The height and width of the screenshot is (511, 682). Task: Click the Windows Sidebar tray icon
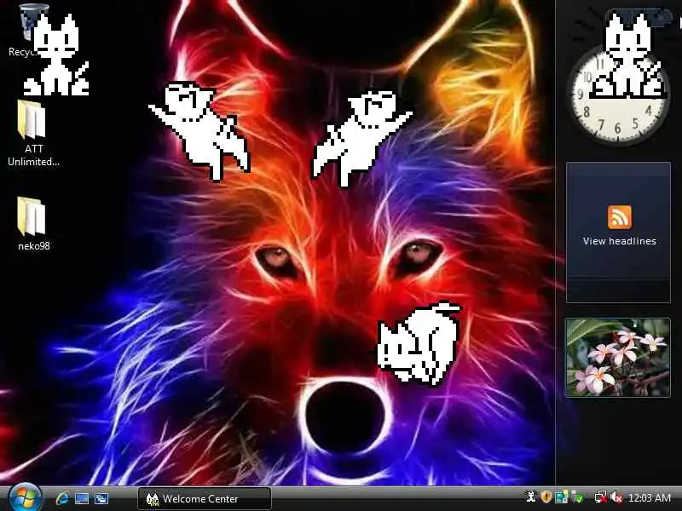coord(562,497)
